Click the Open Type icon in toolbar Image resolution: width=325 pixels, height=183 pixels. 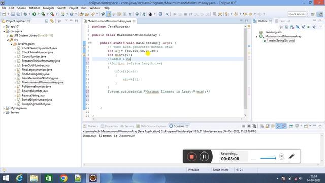(81, 14)
